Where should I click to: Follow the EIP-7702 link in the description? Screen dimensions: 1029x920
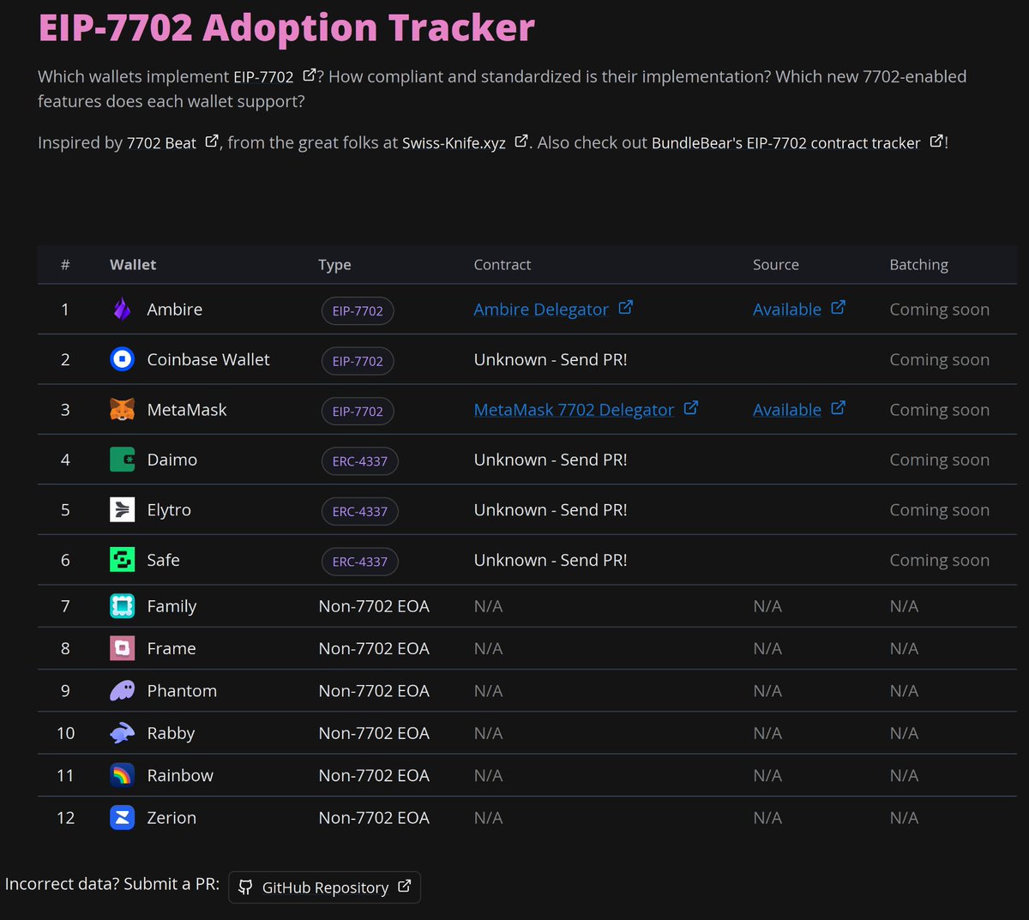coord(275,77)
